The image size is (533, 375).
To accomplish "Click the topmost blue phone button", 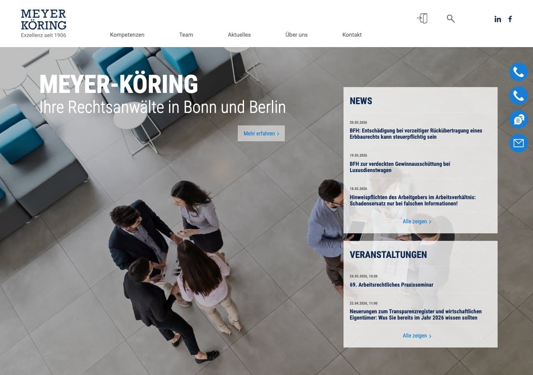I will [x=518, y=72].
